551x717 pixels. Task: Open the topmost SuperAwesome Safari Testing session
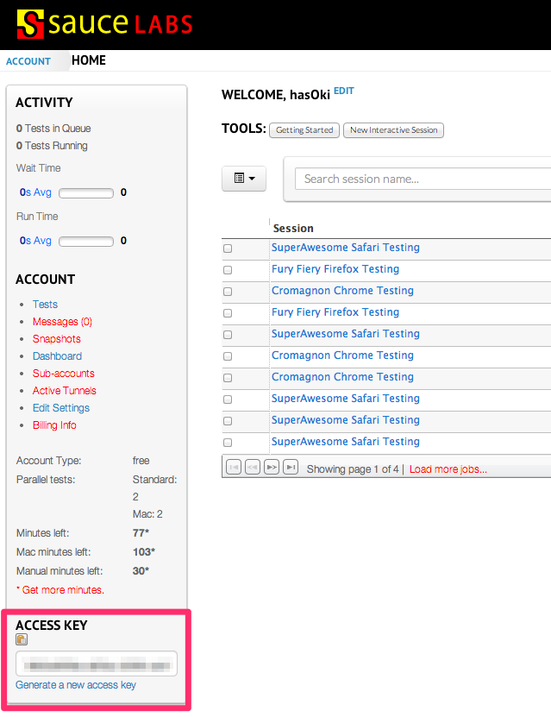[x=346, y=248]
